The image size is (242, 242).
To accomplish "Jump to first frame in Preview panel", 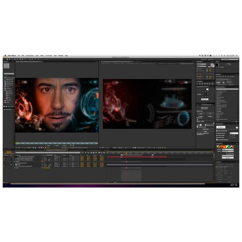I will 217,76.
